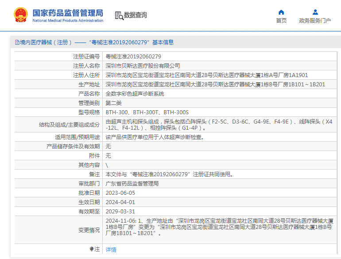Click the bulb icon beside 注
This screenshot has width=341, height=259.
pyautogui.click(x=92, y=249)
